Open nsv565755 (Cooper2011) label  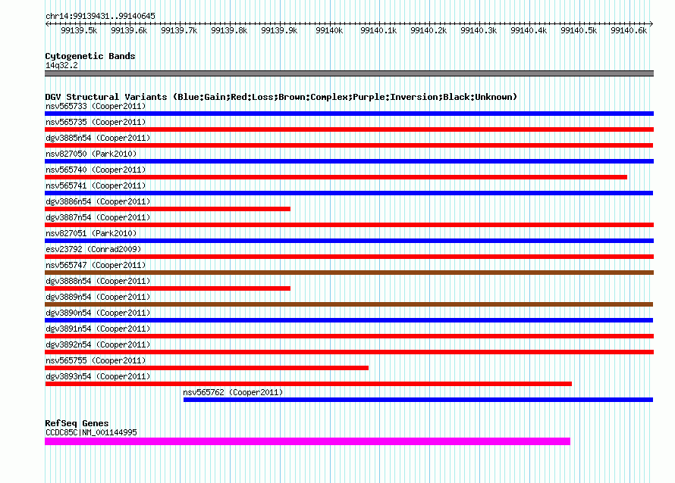click(x=96, y=360)
